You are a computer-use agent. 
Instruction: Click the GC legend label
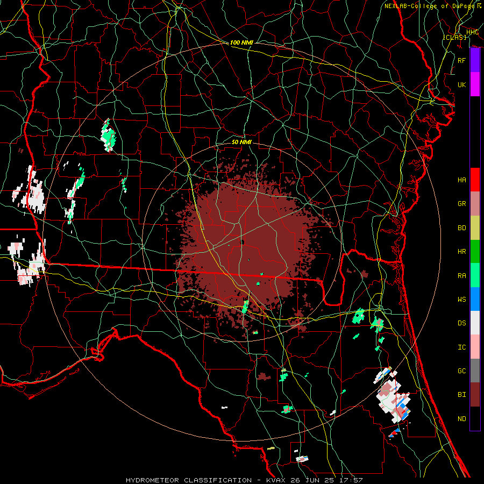coord(461,371)
